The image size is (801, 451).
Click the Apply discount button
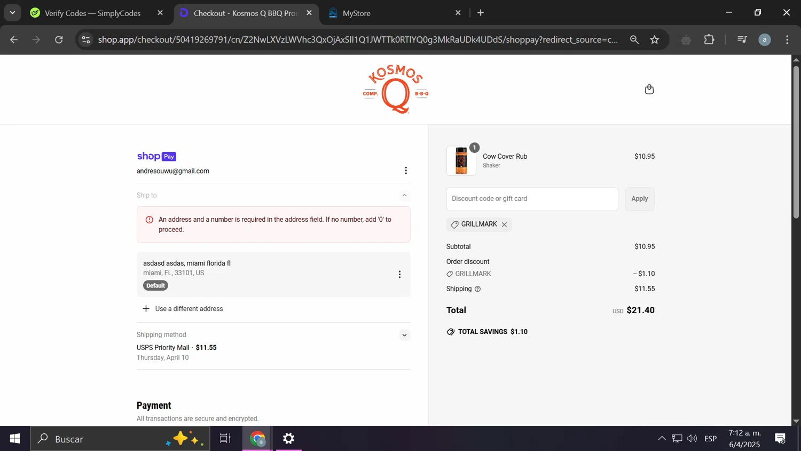click(639, 199)
